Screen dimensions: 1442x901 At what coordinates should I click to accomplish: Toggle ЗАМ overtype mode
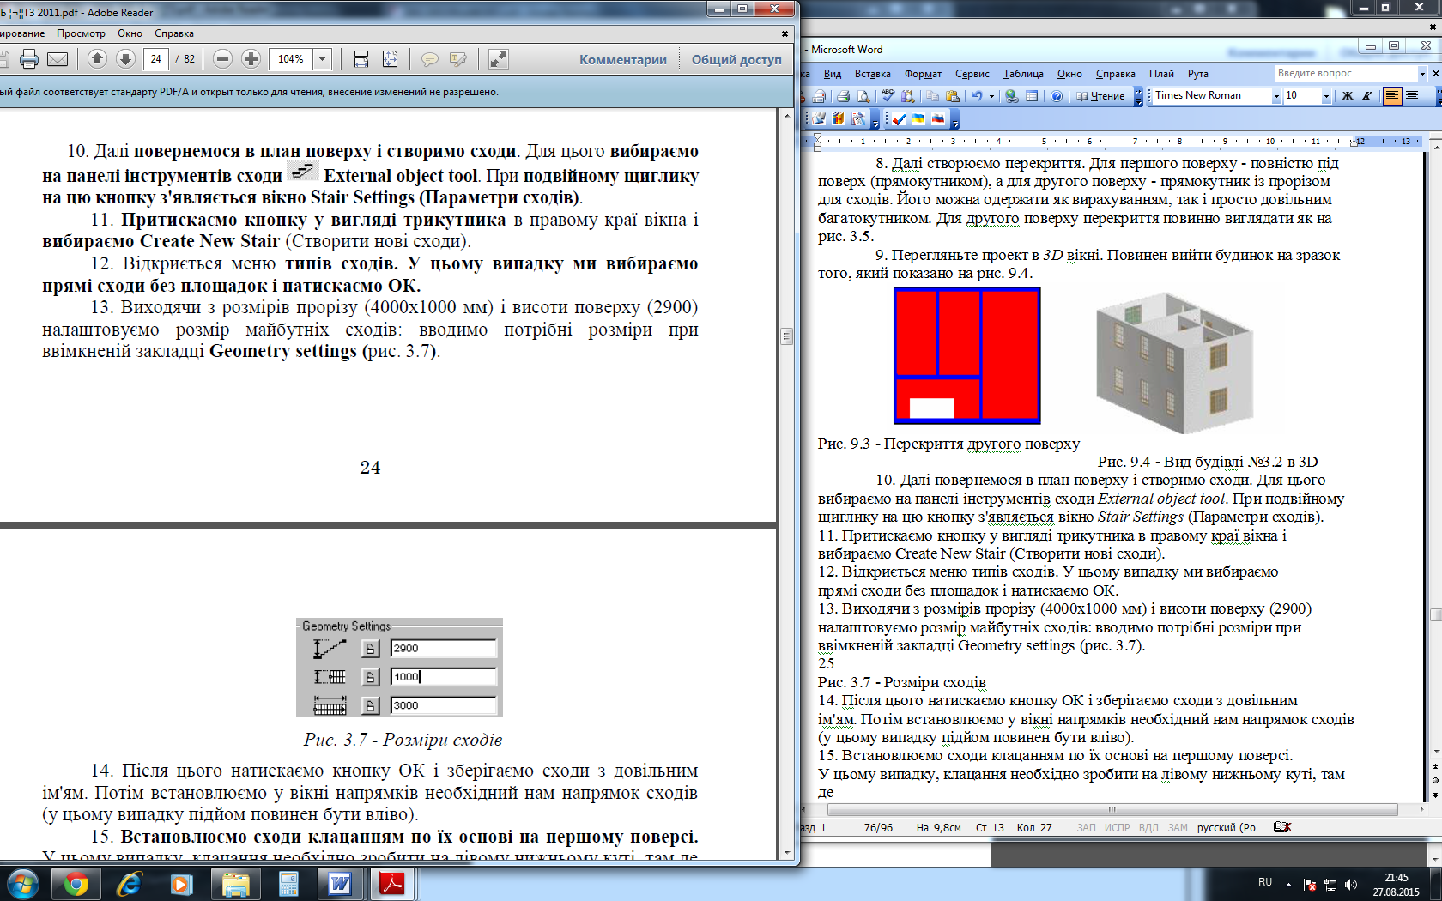pyautogui.click(x=1178, y=827)
